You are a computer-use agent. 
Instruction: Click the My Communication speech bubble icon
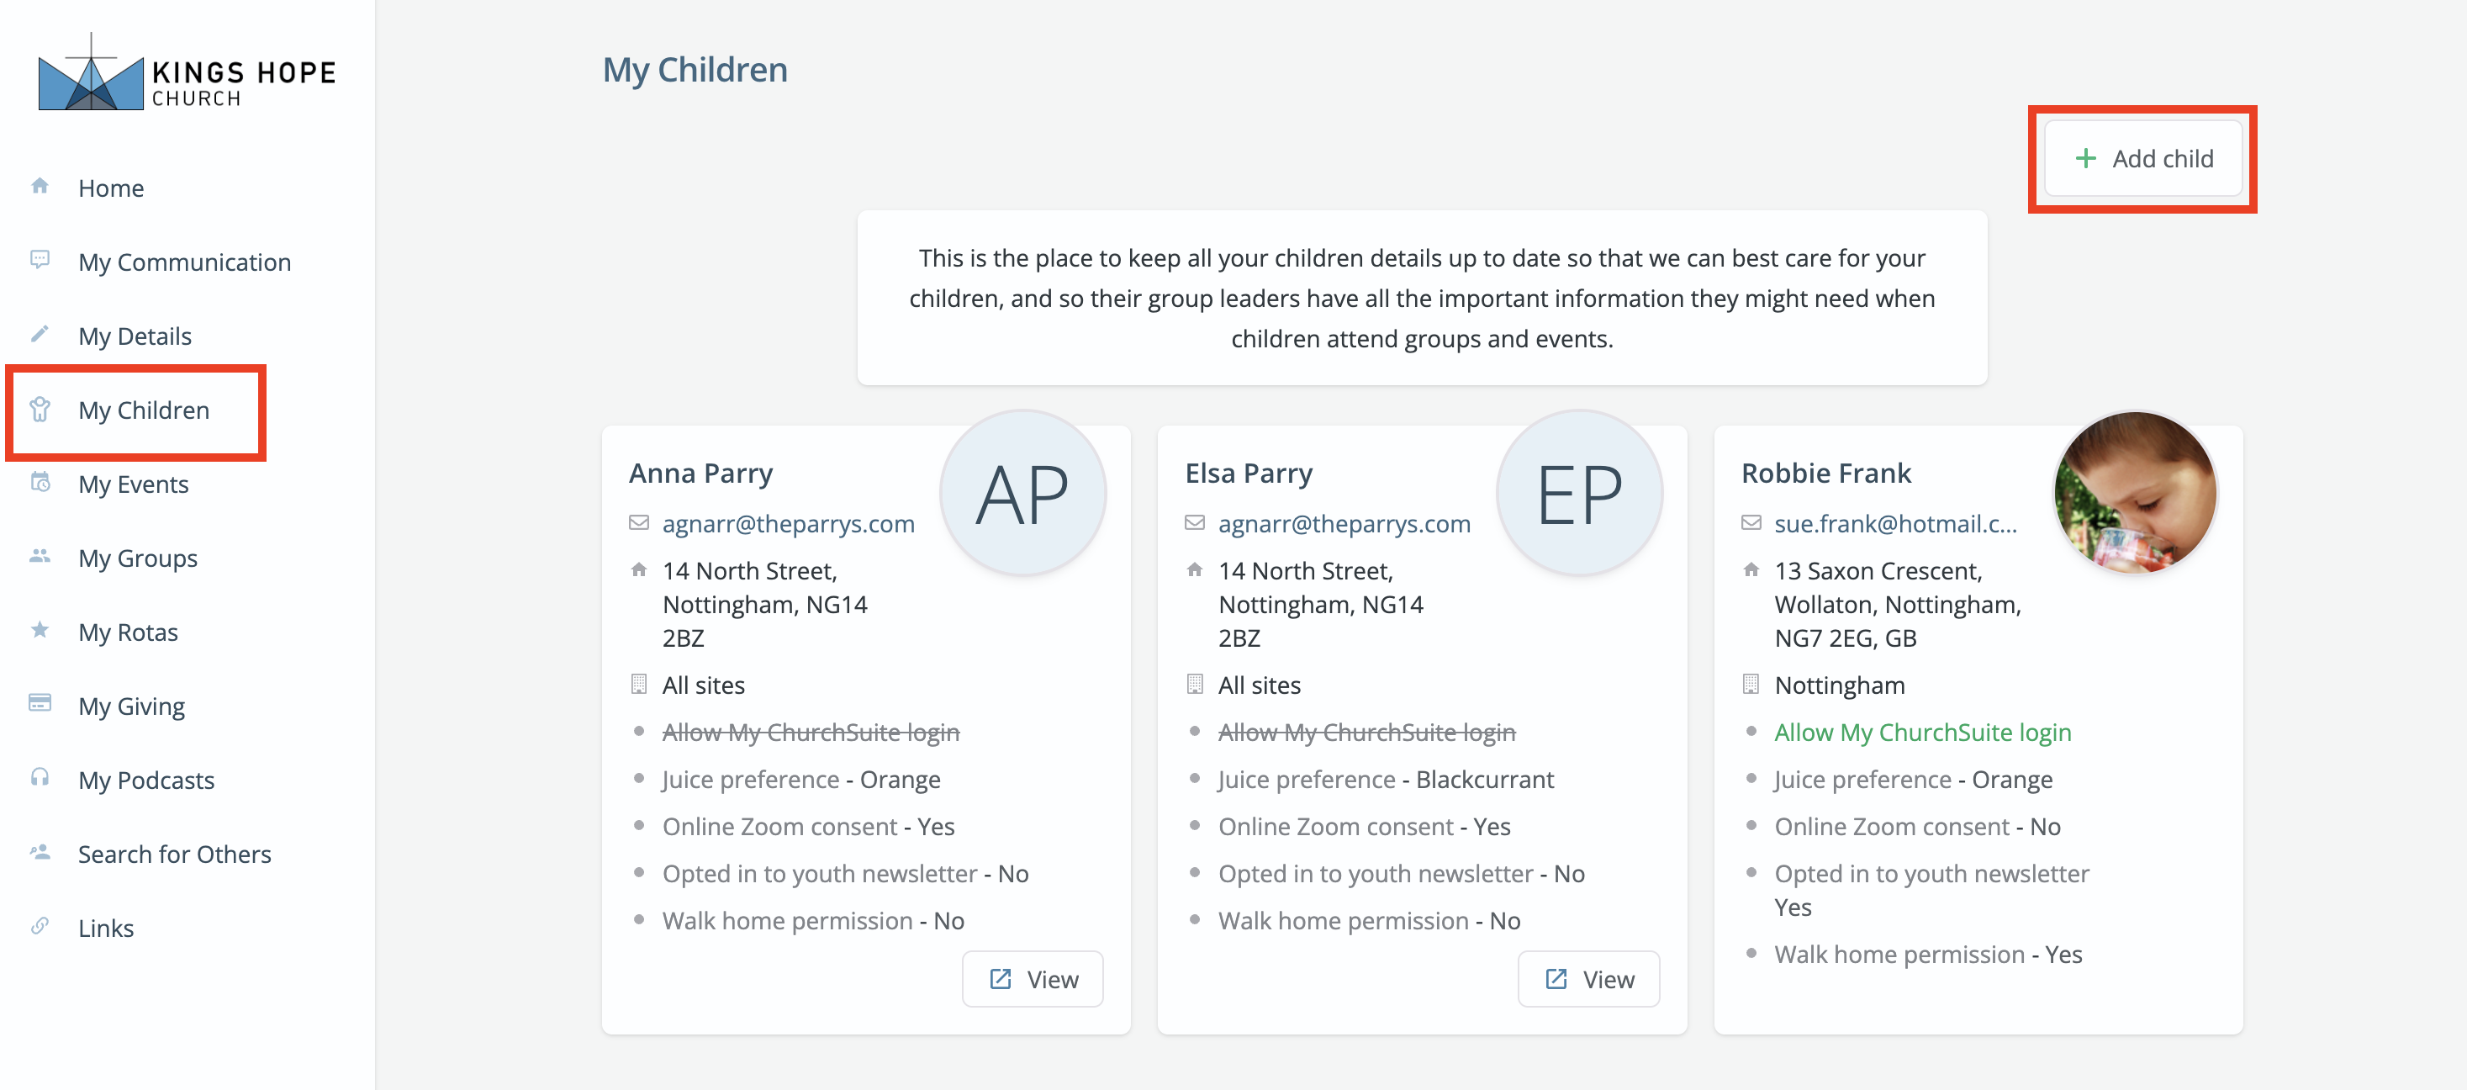[40, 260]
